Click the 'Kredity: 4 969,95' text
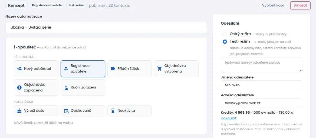The width and height of the screenshot is (316, 138). tap(235, 112)
